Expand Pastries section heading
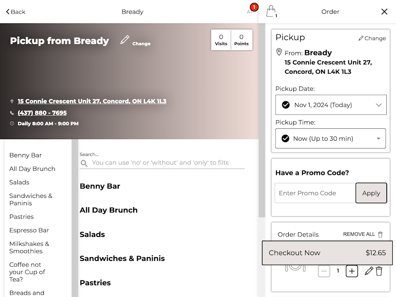396x297 pixels. (x=95, y=283)
